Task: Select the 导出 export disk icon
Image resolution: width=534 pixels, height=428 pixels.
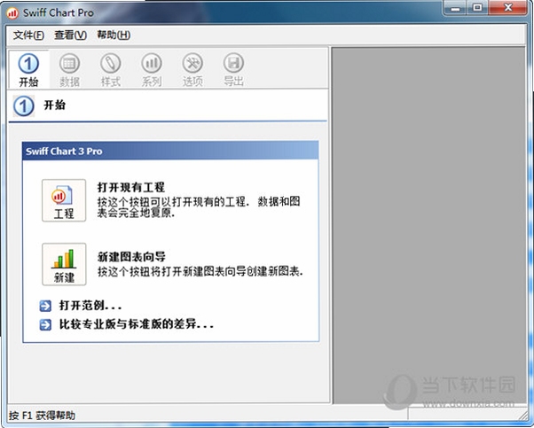Action: pos(233,63)
